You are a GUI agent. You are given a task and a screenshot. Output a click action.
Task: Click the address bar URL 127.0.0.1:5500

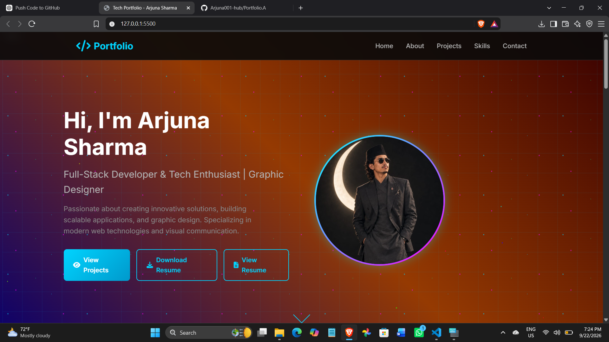138,24
